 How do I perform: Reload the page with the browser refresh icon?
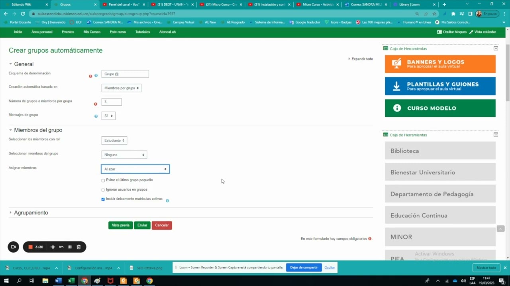pyautogui.click(x=23, y=14)
